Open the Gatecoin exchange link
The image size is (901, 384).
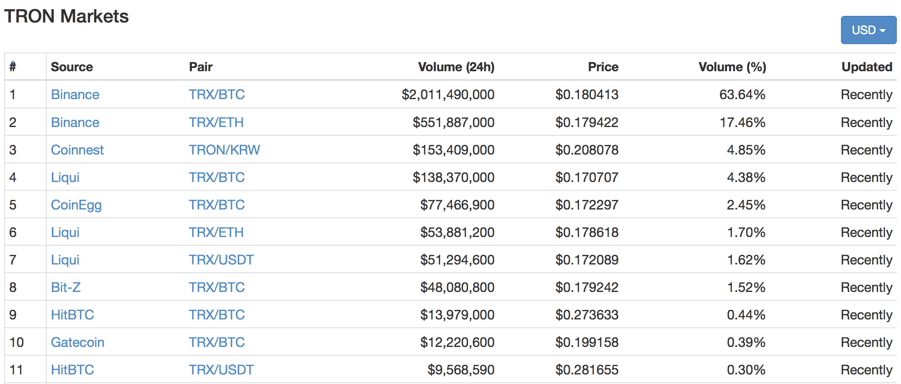[78, 342]
